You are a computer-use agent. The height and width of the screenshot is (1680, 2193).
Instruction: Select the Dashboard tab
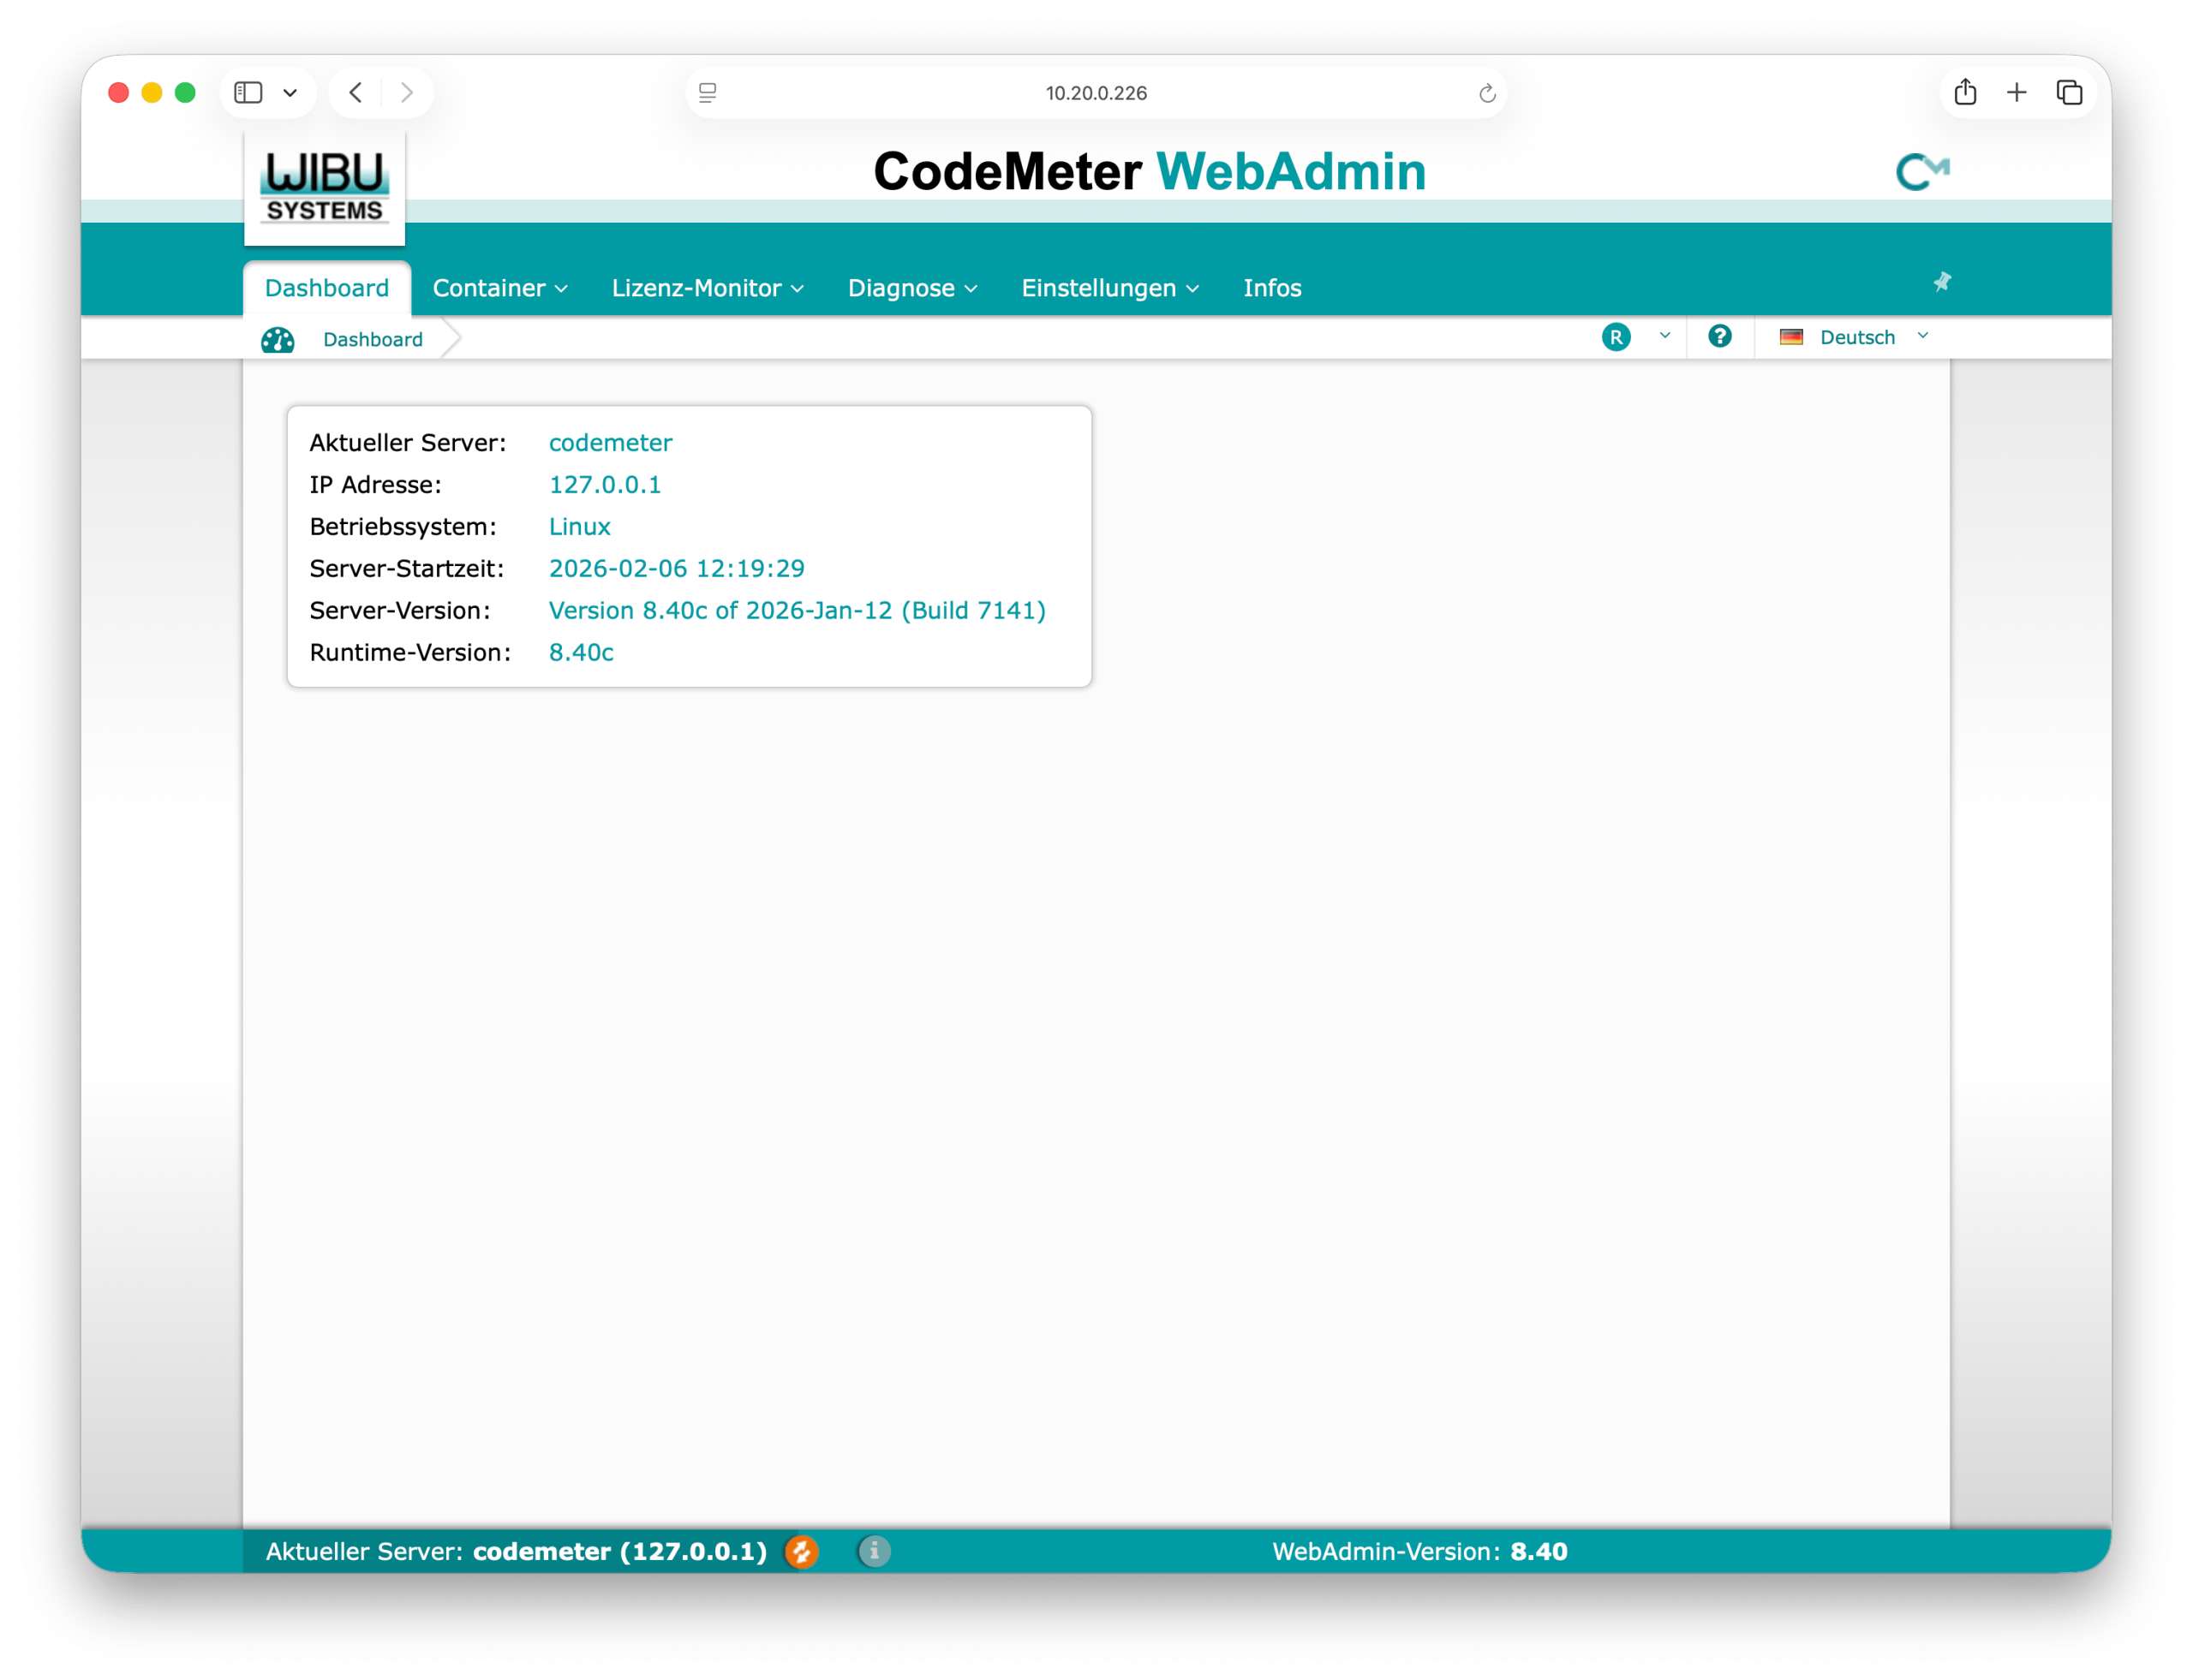click(x=326, y=288)
